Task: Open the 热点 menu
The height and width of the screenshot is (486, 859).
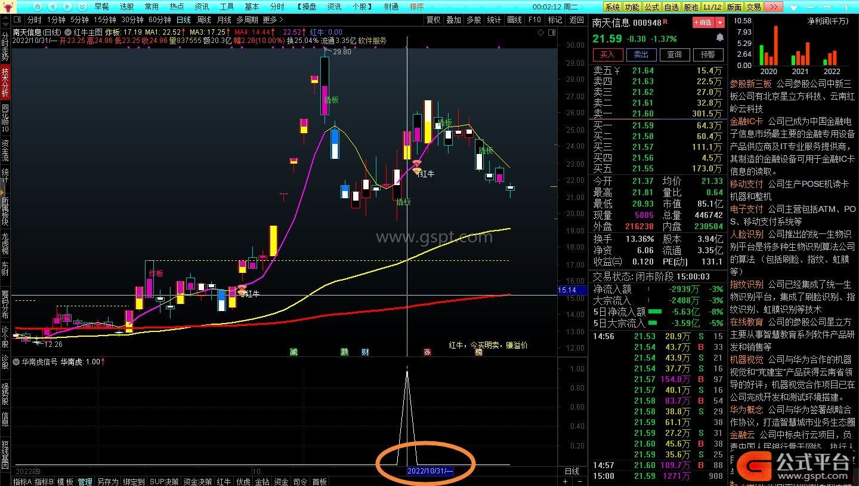Action: tap(177, 7)
